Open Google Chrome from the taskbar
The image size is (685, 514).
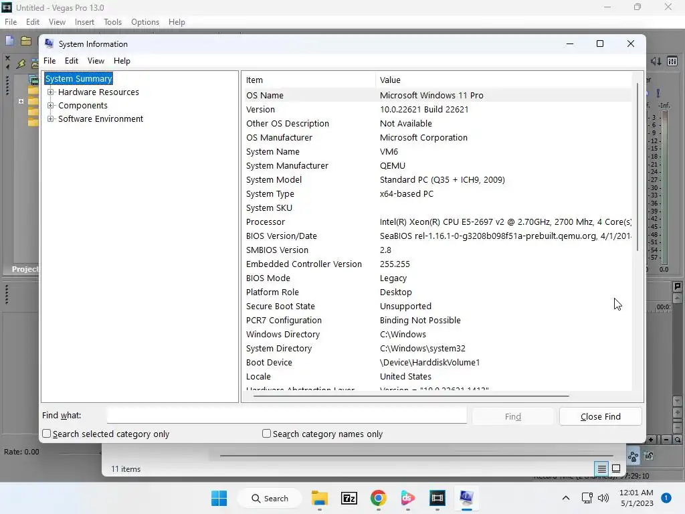click(x=379, y=498)
